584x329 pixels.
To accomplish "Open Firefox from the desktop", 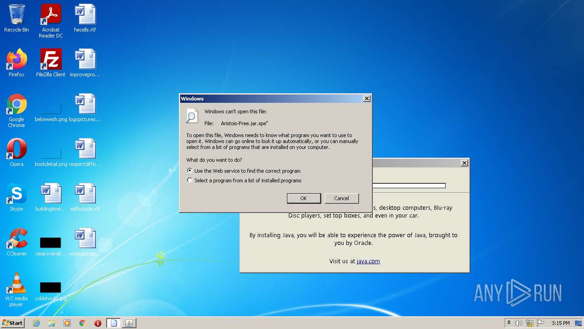I will pos(16,63).
